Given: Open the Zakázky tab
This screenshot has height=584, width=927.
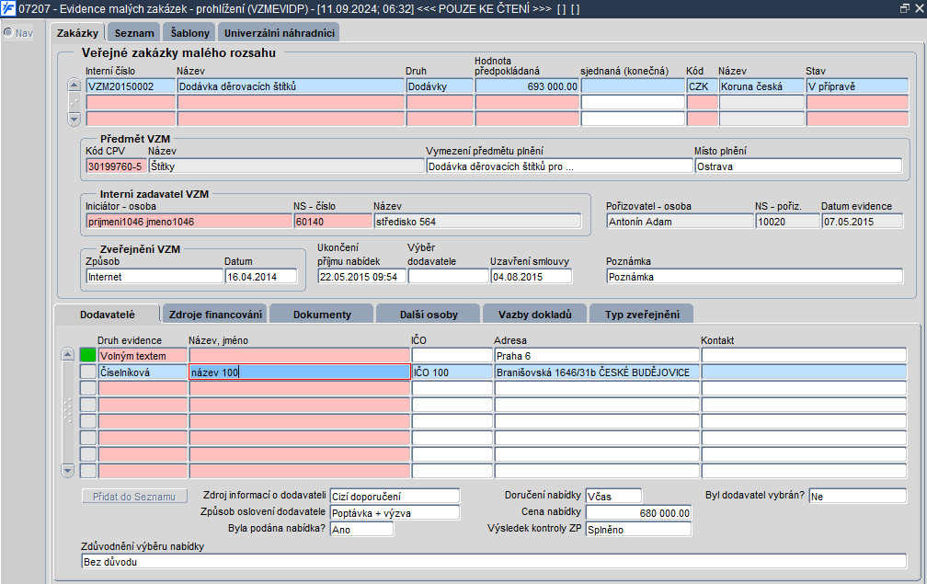Looking at the screenshot, I should point(77,33).
